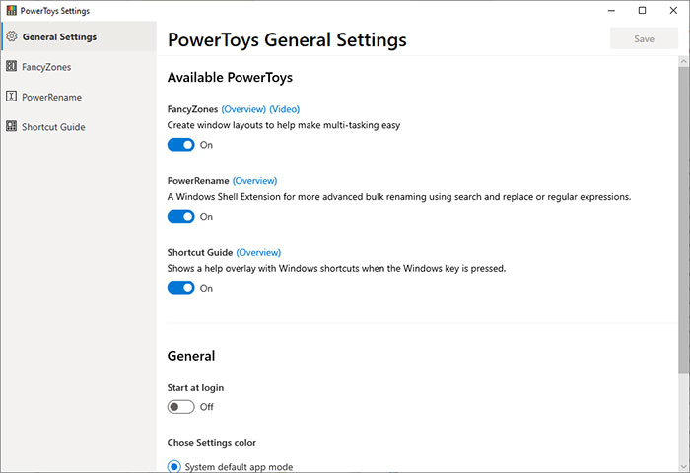The height and width of the screenshot is (473, 690).
Task: Disable the PowerRename toggle switch
Action: [180, 217]
